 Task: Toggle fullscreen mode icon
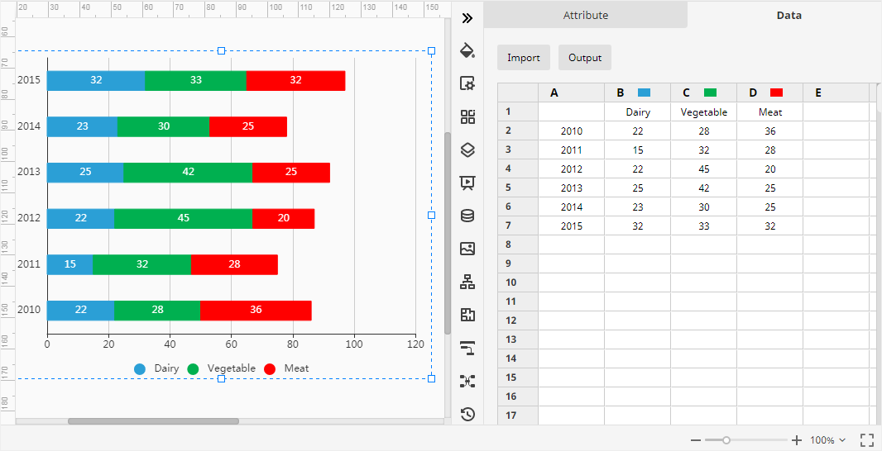point(867,439)
